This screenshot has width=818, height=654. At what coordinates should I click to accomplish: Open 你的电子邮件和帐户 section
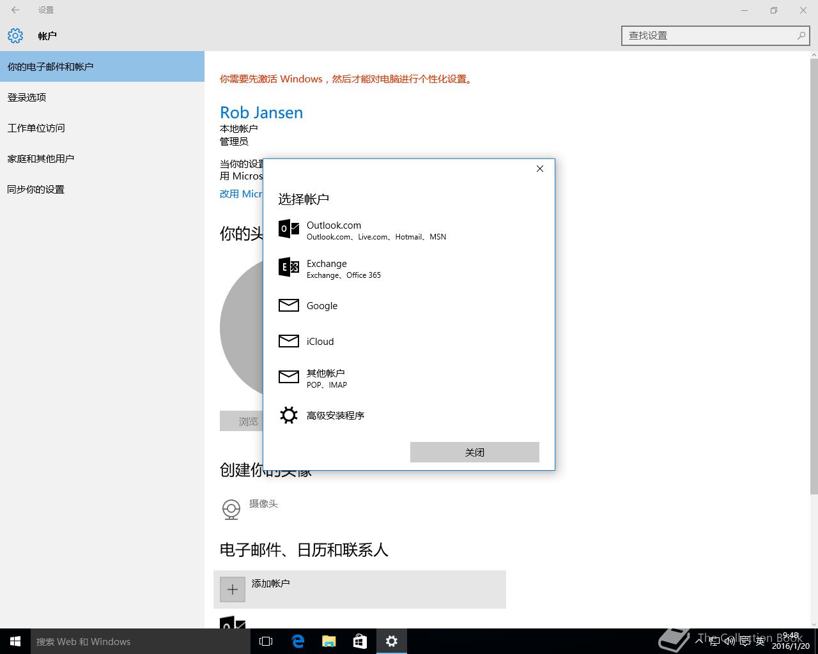[102, 66]
